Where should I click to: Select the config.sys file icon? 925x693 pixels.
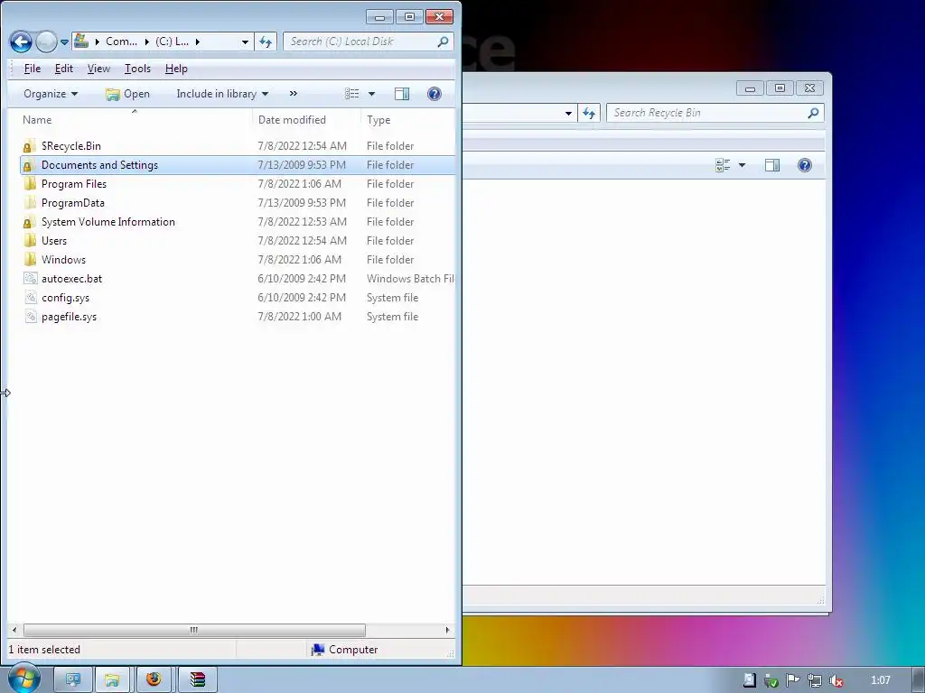[31, 298]
